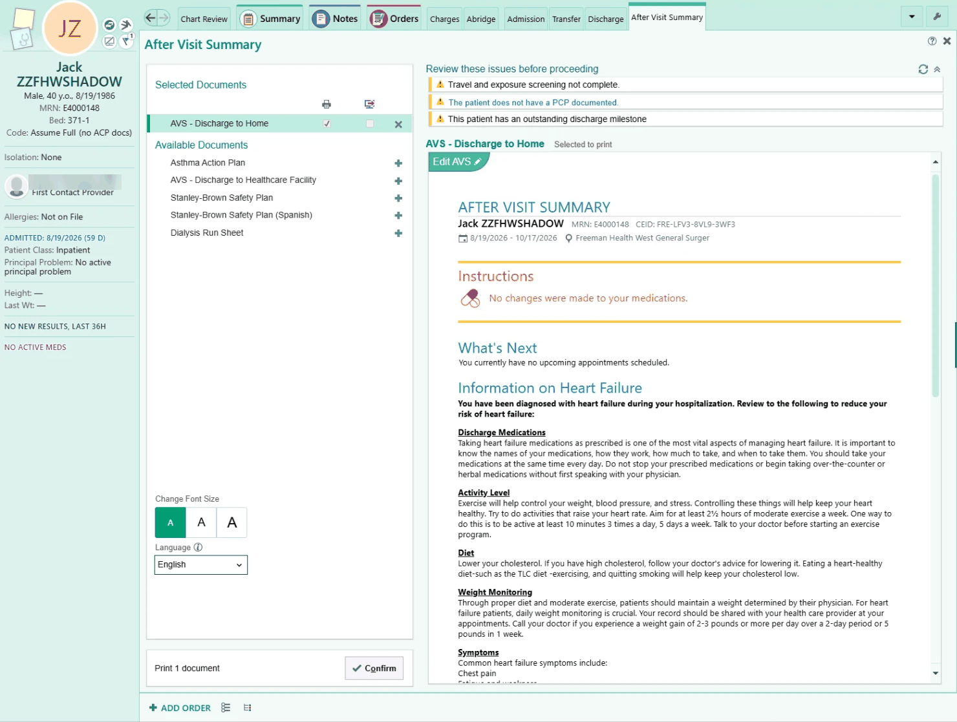Add Asthma Action Plan with plus icon
This screenshot has width=957, height=722.
coord(398,163)
